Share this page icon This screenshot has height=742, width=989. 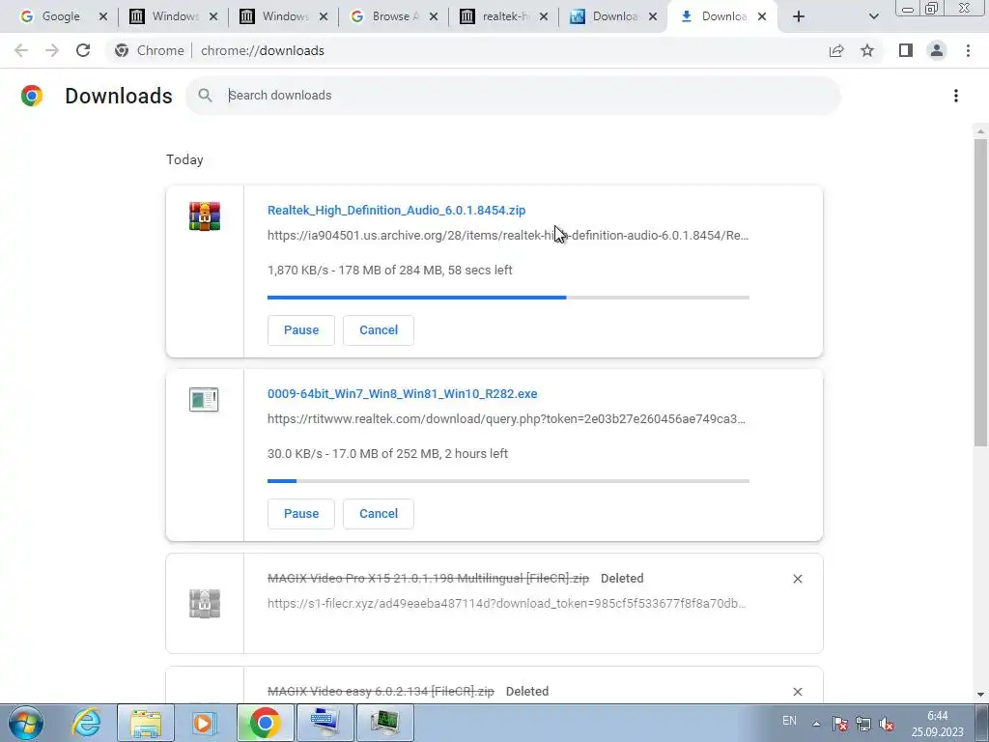click(x=836, y=50)
